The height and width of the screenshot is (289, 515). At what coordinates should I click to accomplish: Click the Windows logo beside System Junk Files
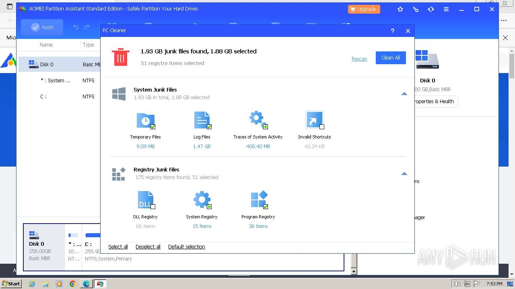(119, 94)
